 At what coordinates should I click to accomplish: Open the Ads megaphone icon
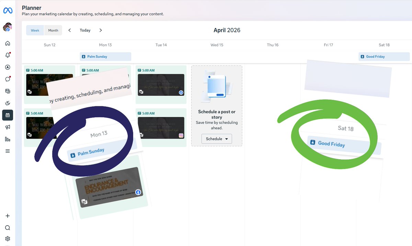8,127
